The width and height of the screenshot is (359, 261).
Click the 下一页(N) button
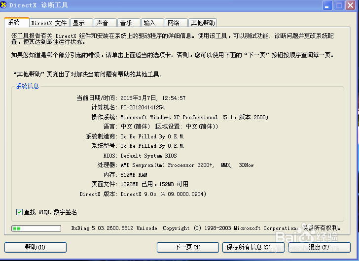point(188,247)
